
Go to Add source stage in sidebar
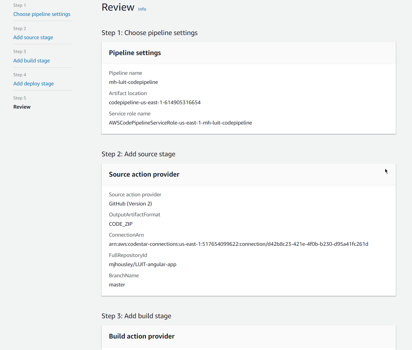click(x=33, y=37)
